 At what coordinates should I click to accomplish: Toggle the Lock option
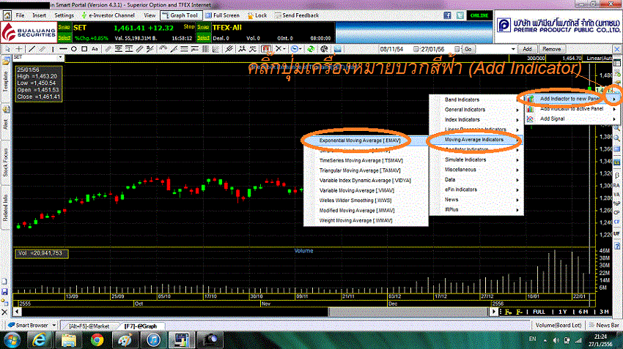pyautogui.click(x=257, y=15)
